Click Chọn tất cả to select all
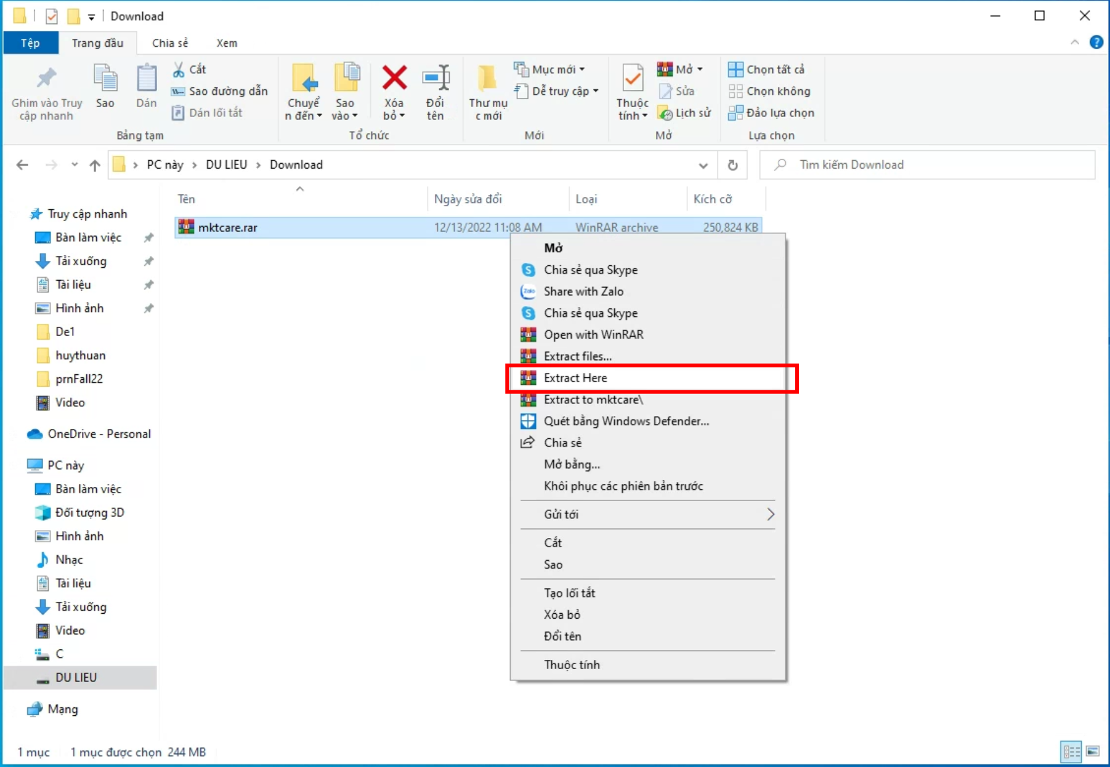 point(768,70)
